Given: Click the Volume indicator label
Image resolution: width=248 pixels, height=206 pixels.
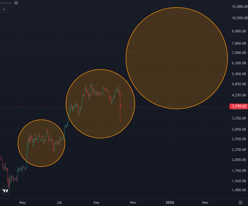Looking at the screenshot, I should coord(6,3).
